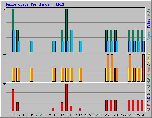The width and height of the screenshot is (152, 118).
Task: Select the cyan "Pages" legend label
Action: (149, 36)
